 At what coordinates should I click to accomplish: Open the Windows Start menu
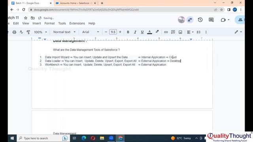tap(12, 138)
